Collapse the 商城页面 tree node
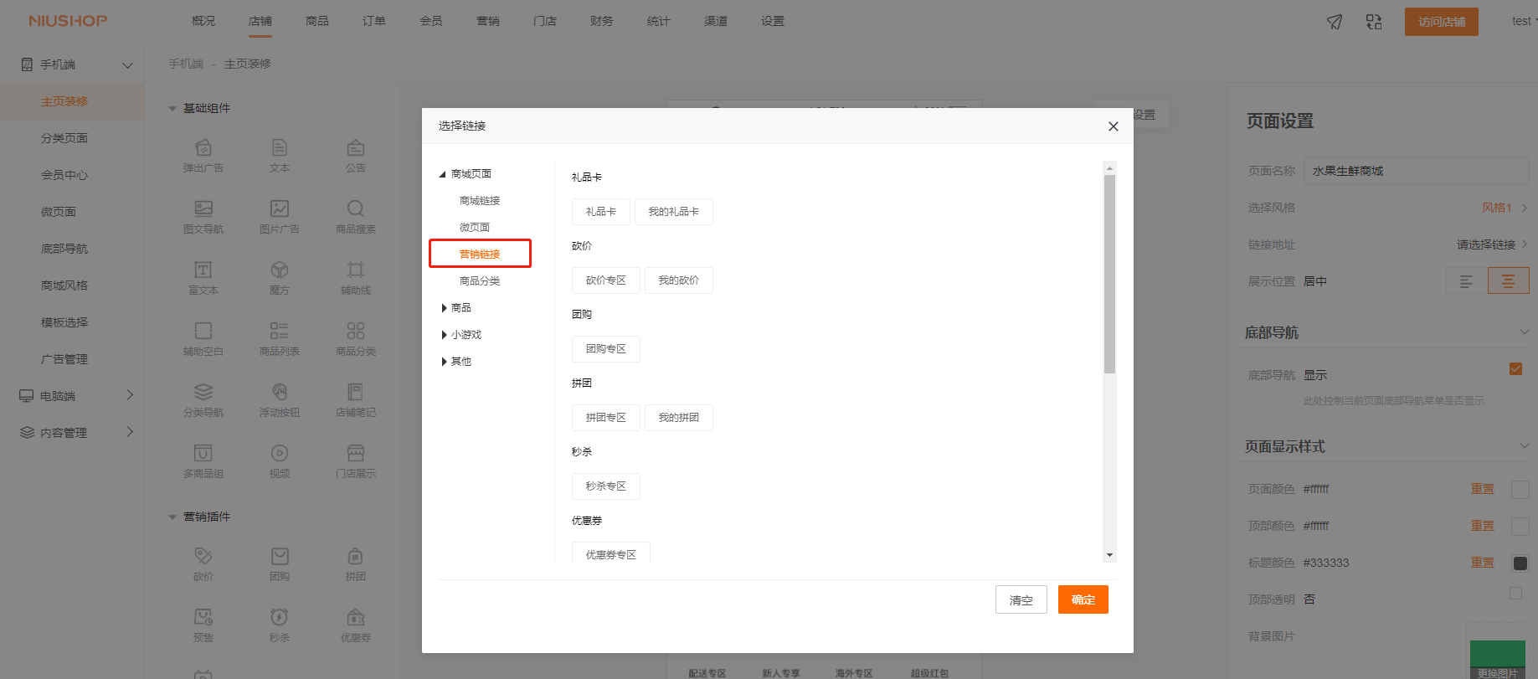This screenshot has height=679, width=1538. (442, 174)
